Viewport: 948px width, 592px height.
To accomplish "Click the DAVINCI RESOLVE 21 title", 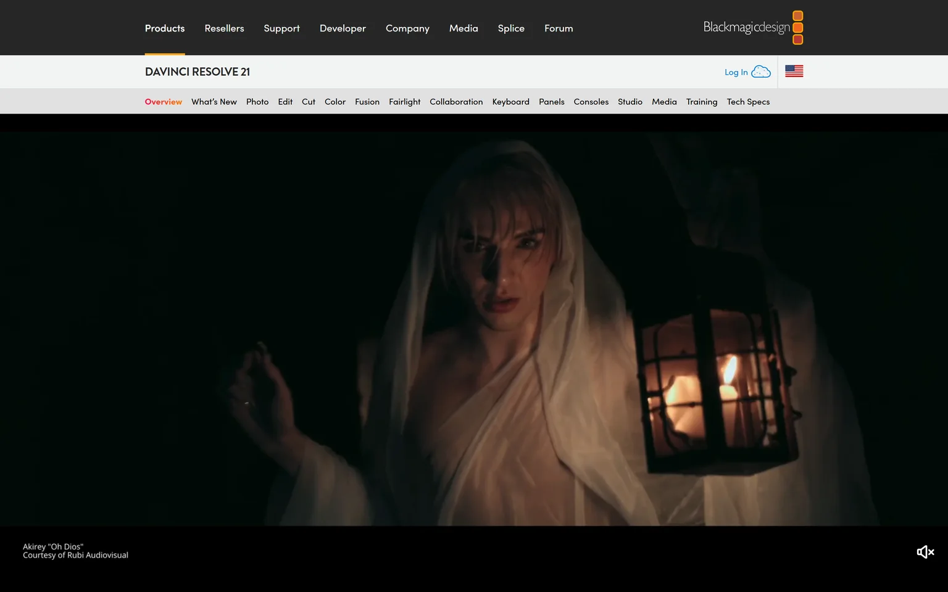I will click(197, 72).
